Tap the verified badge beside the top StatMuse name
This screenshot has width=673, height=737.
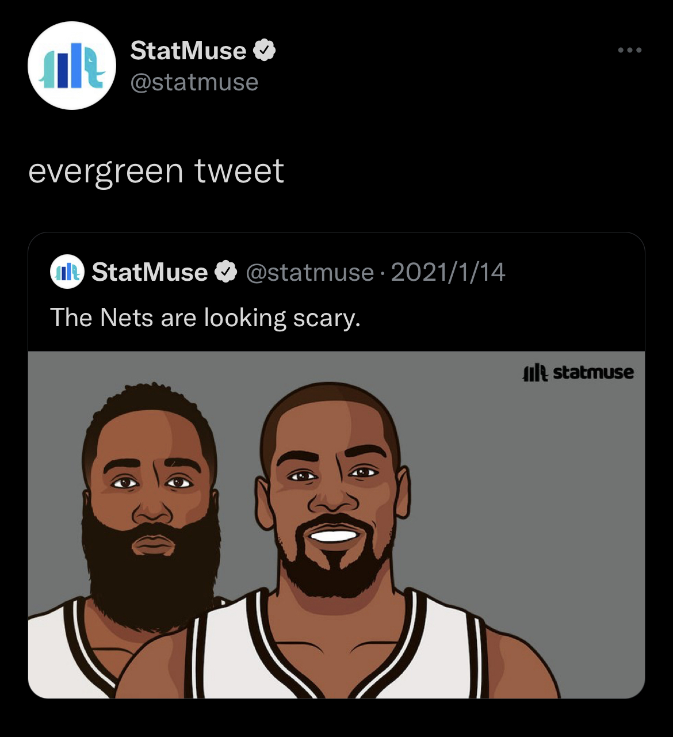pos(264,51)
